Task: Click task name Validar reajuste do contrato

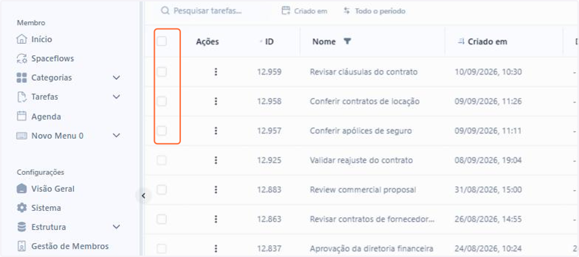Action: [x=361, y=160]
